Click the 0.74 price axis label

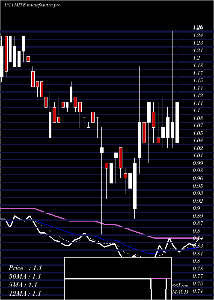[198, 291]
